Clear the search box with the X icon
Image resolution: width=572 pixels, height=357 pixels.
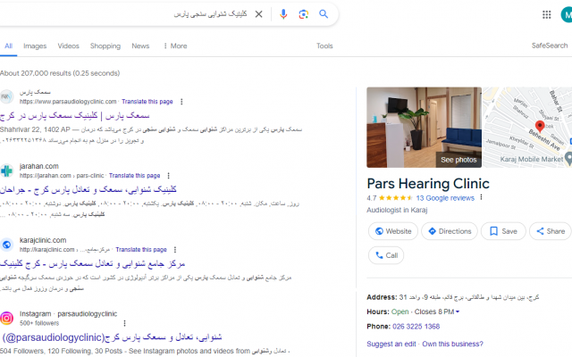(x=258, y=14)
